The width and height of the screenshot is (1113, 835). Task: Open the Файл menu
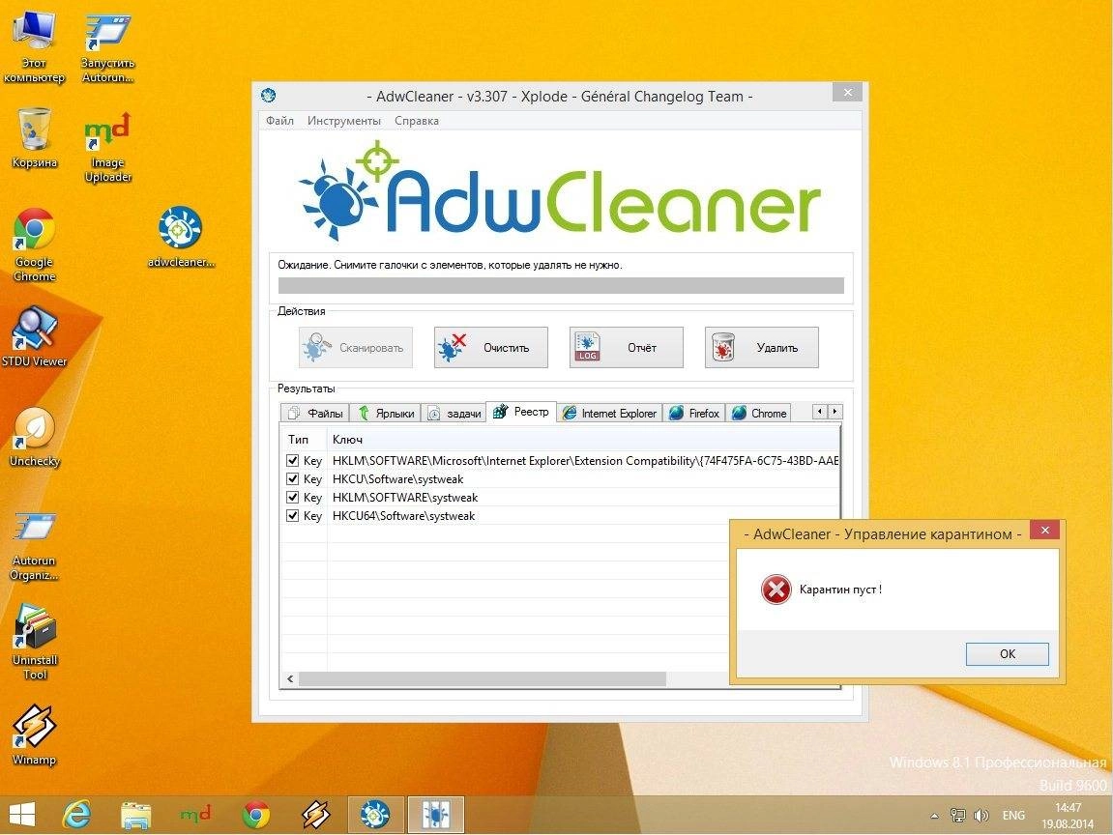click(x=279, y=121)
